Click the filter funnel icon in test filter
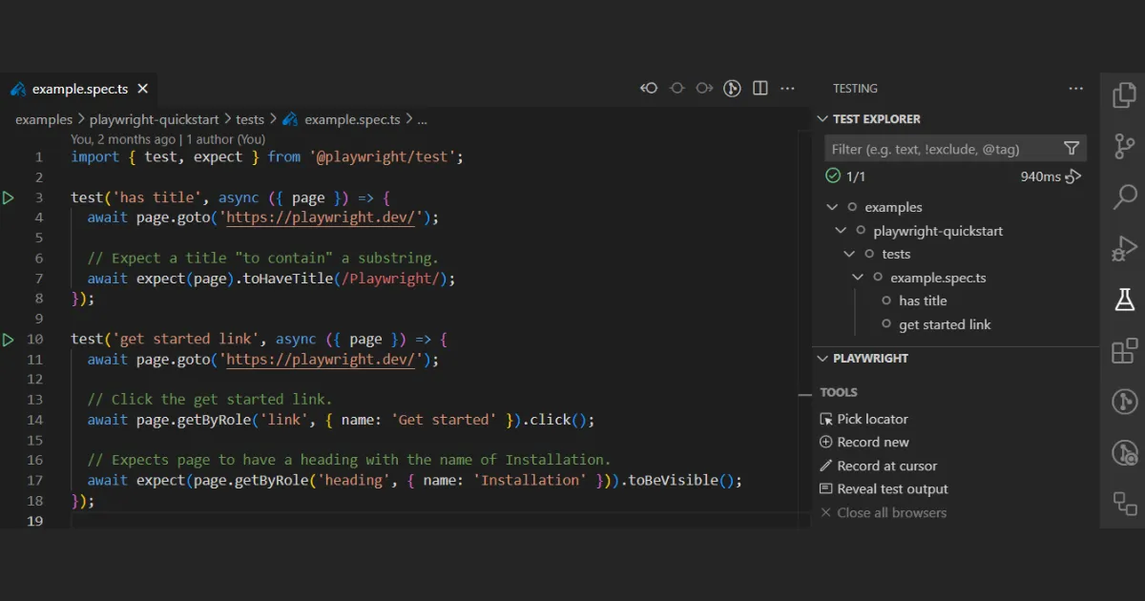The height and width of the screenshot is (601, 1145). [1072, 149]
